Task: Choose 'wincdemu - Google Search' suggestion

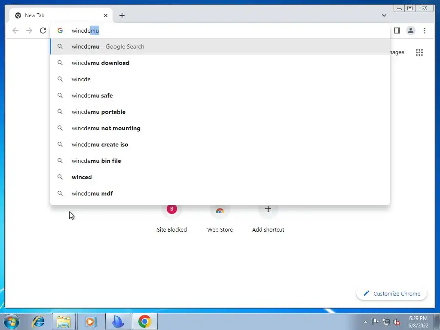Action: tap(220, 46)
